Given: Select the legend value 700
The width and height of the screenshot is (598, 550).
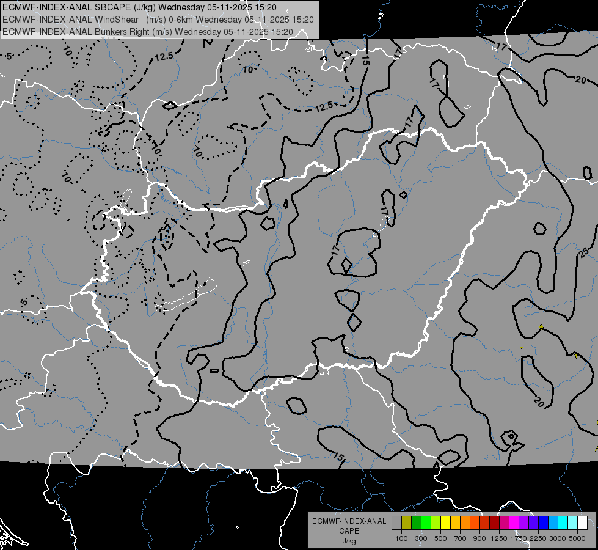Looking at the screenshot, I should pos(461,538).
